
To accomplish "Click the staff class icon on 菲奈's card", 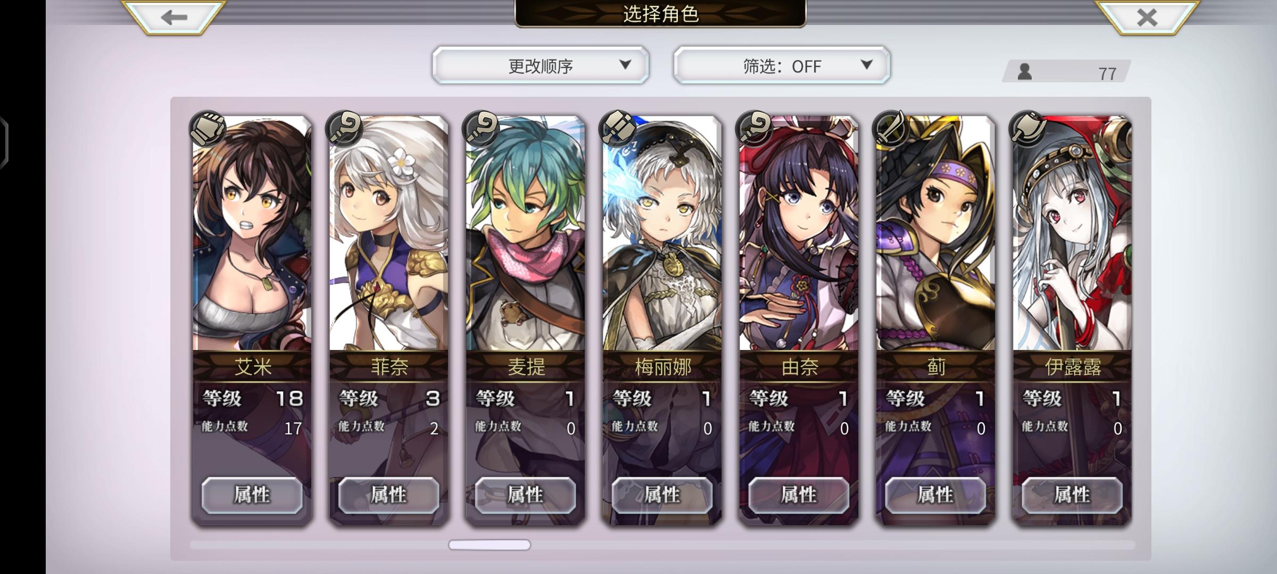I will (344, 129).
